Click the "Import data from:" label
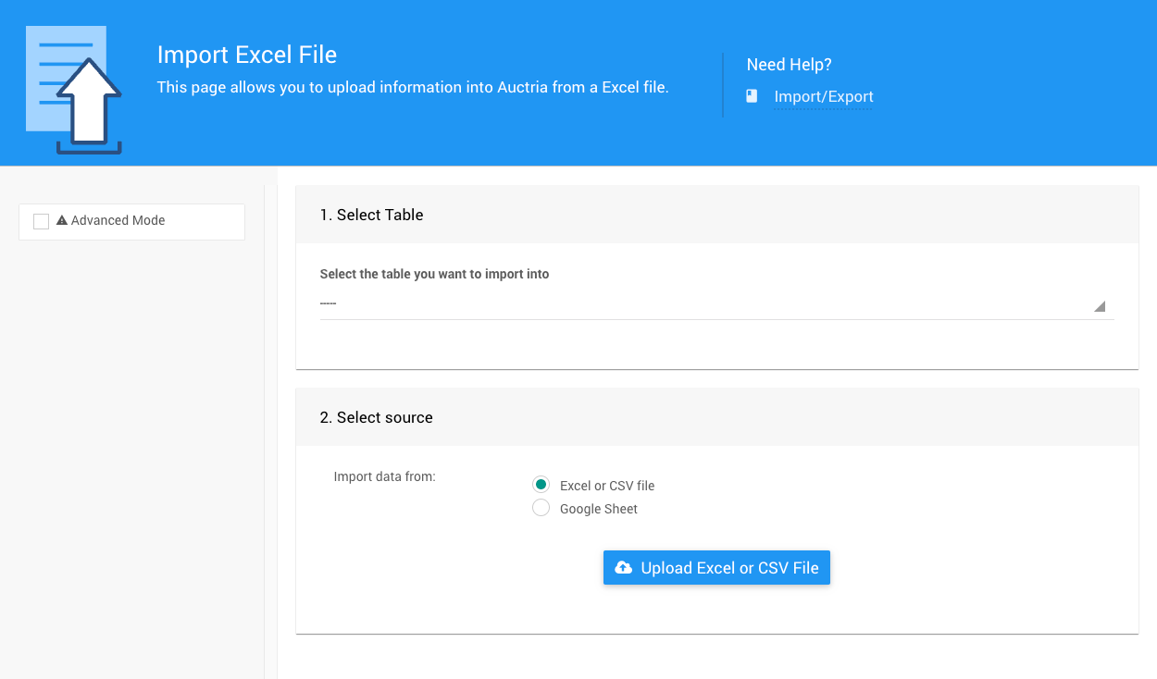1157x679 pixels. click(x=384, y=476)
